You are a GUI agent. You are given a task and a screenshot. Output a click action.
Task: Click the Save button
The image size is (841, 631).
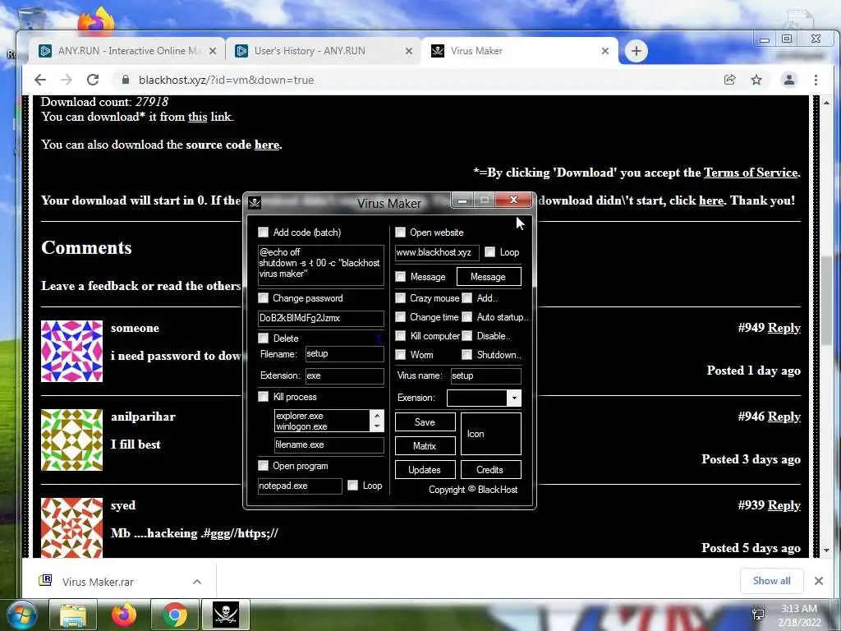coord(425,422)
